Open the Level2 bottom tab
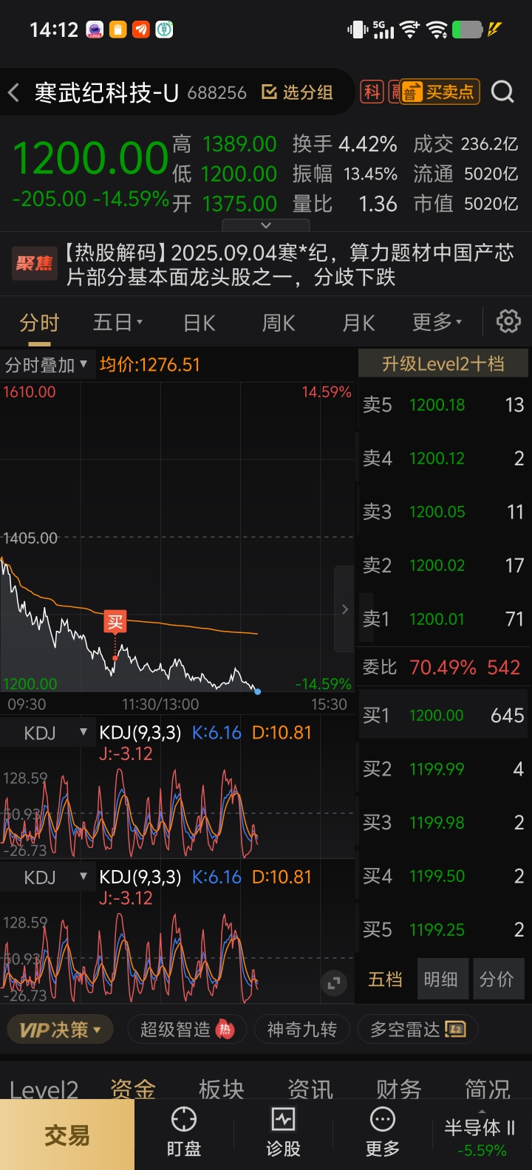Screen dimensions: 532x1170 pyautogui.click(x=44, y=1089)
